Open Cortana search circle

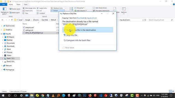click(x=9, y=96)
